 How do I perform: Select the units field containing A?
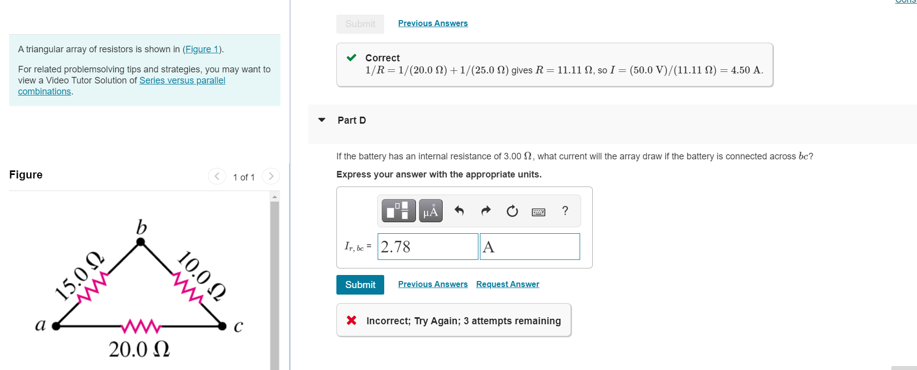pos(529,246)
